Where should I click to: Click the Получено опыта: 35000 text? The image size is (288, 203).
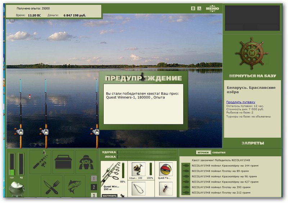tap(33, 8)
